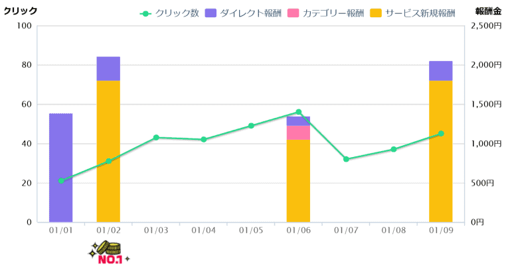
Task: Click the click-count data point at 01/07
Action: [346, 159]
